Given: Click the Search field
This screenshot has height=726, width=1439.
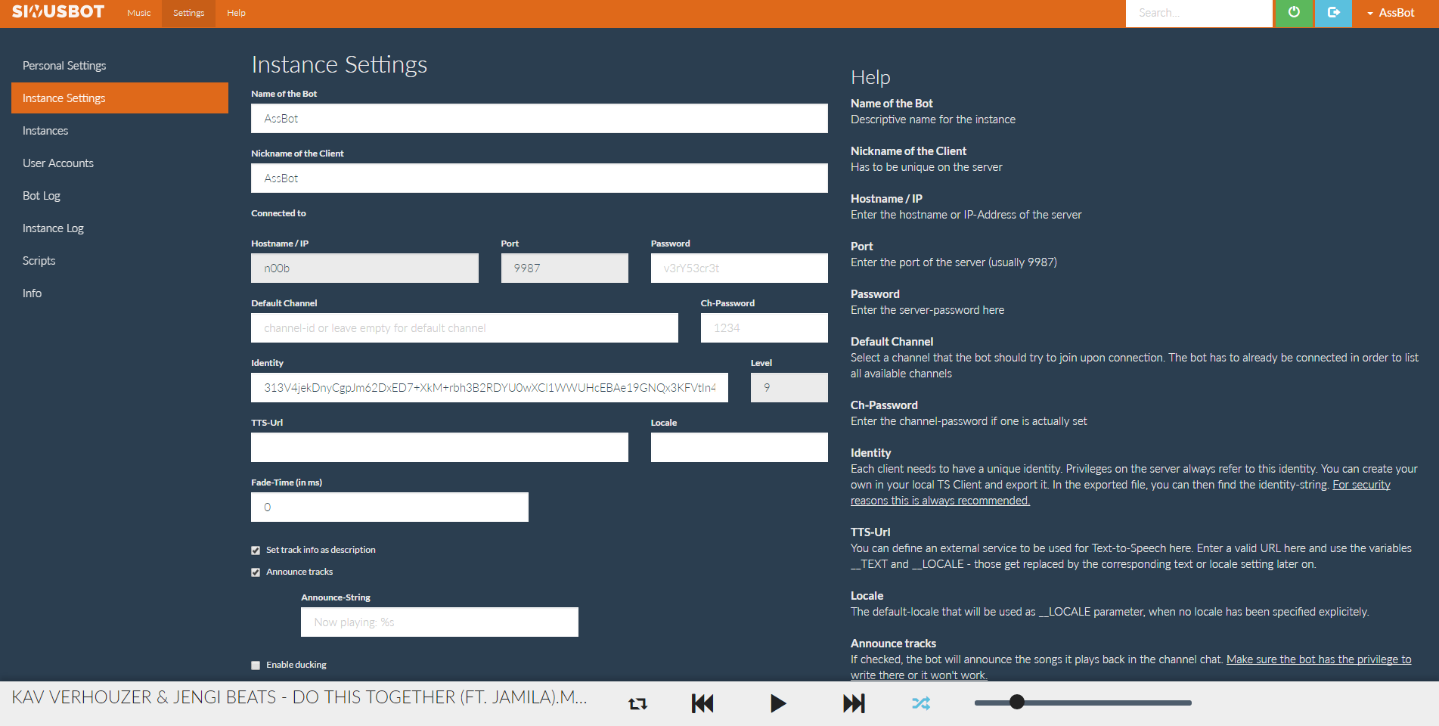Looking at the screenshot, I should [1199, 13].
